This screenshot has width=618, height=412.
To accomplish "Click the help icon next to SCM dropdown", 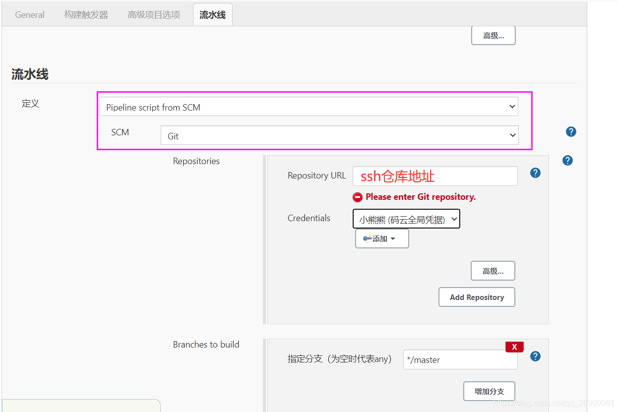I will tap(571, 131).
